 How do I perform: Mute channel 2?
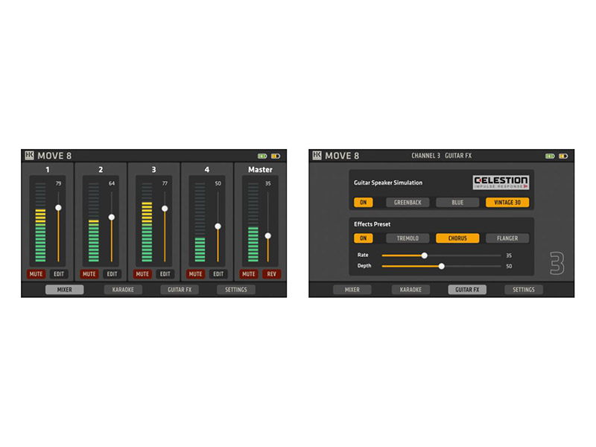pyautogui.click(x=89, y=273)
